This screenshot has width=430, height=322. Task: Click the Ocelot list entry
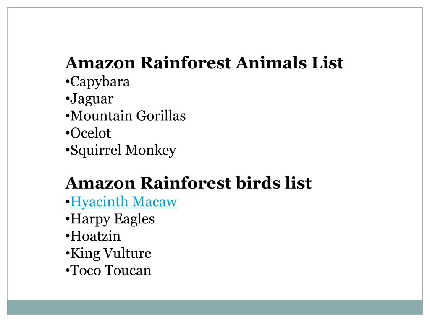click(x=88, y=133)
